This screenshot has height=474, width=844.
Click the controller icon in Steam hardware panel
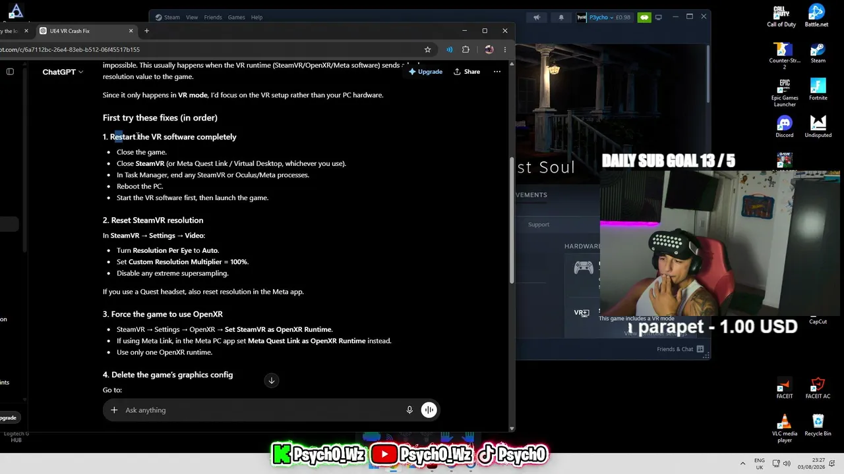tap(584, 267)
